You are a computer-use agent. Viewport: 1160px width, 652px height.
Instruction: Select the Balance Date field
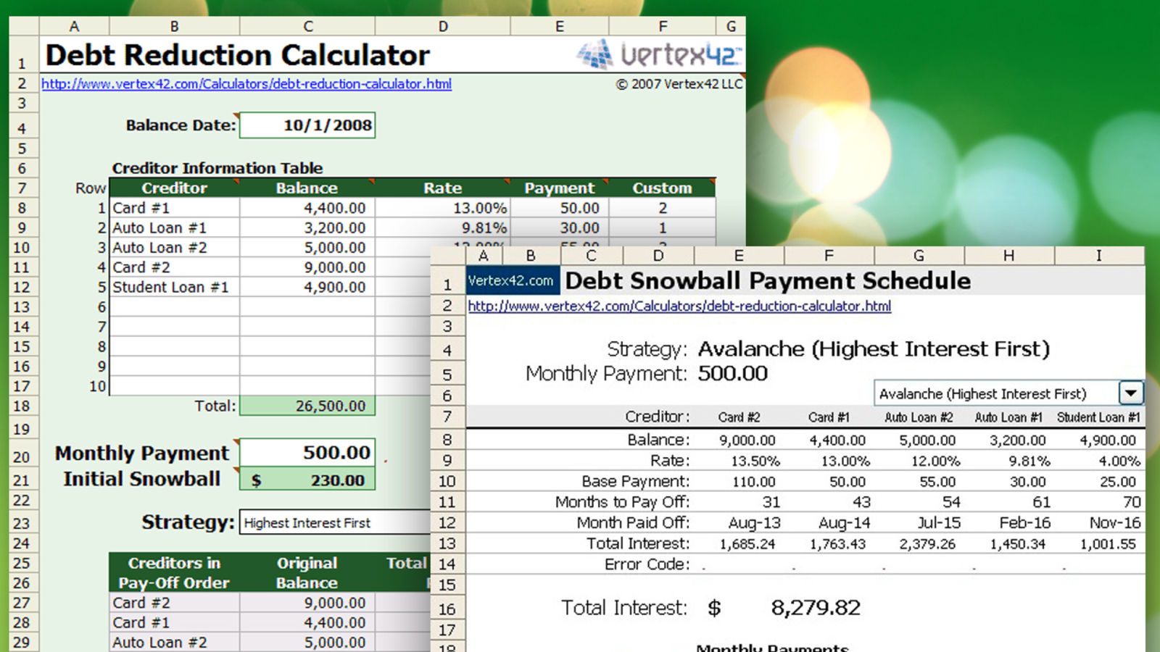[x=307, y=125]
